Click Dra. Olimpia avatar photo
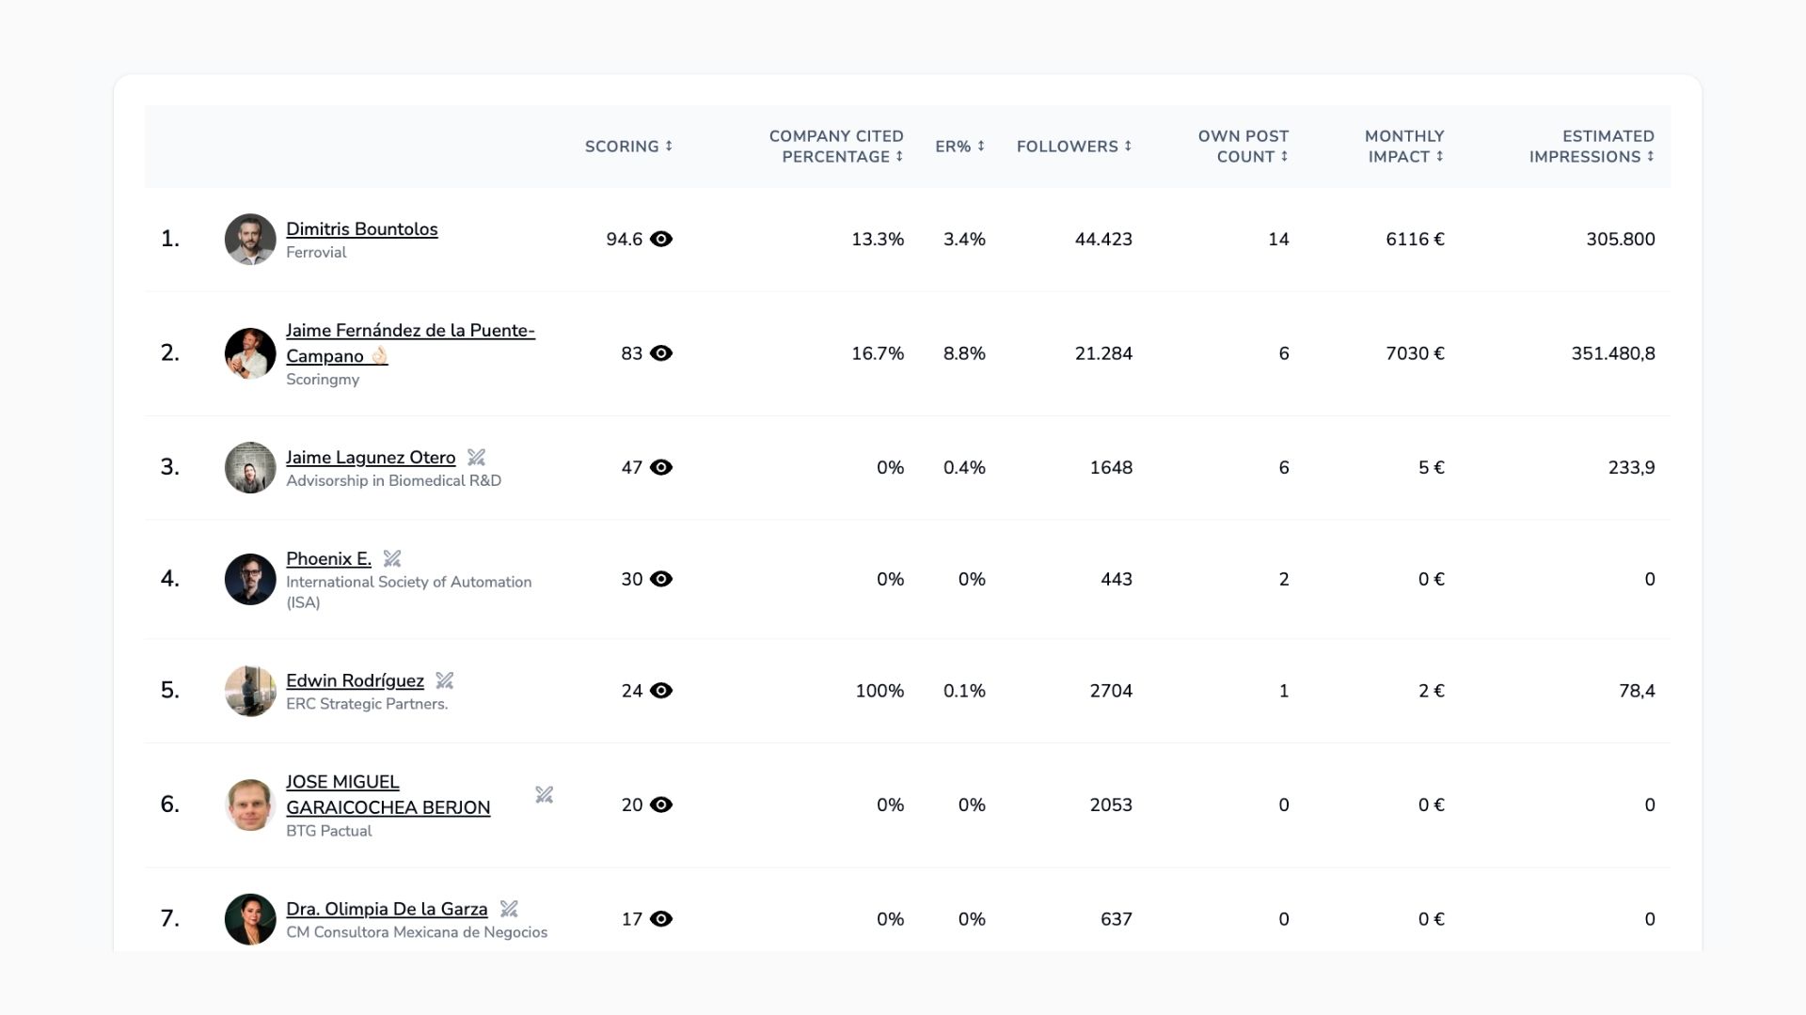This screenshot has width=1806, height=1015. [x=250, y=919]
